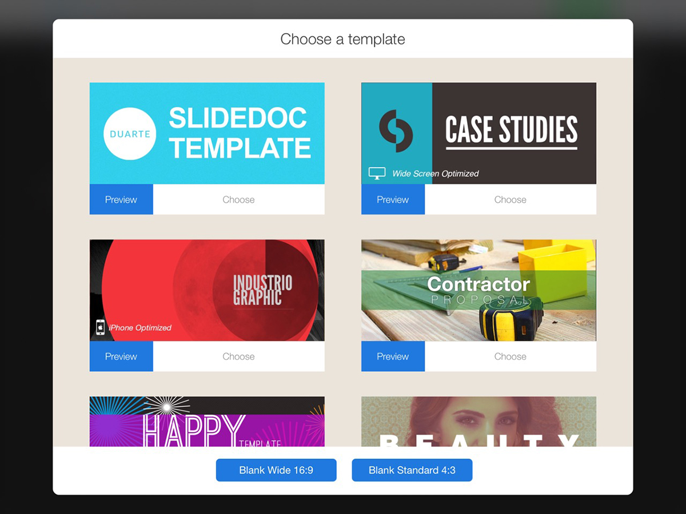The image size is (686, 514).
Task: Choose the Industrio Graphic template
Action: [239, 356]
